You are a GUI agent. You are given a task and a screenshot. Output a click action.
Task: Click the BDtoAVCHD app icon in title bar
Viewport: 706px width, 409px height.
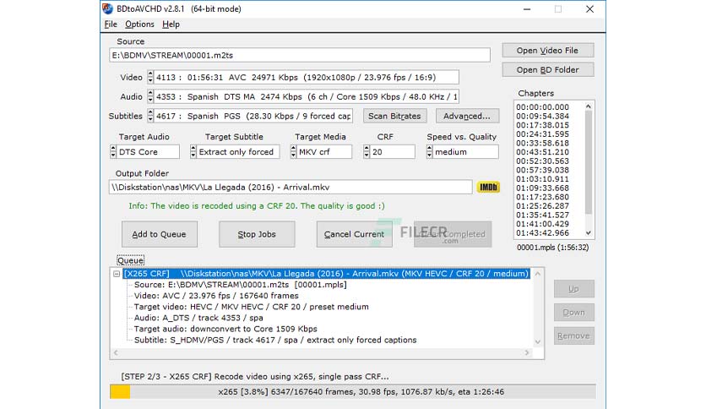point(107,8)
